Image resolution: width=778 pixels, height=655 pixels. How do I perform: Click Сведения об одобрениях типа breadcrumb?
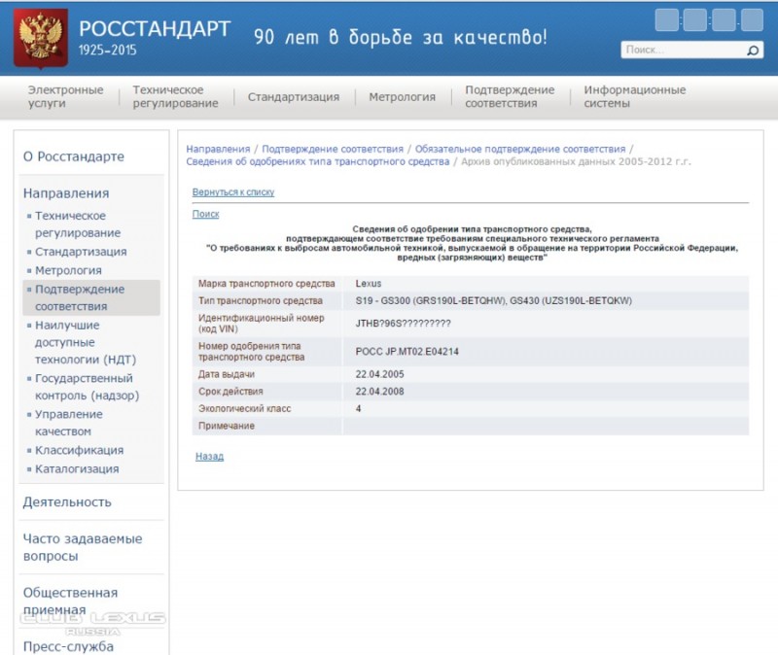tap(318, 161)
